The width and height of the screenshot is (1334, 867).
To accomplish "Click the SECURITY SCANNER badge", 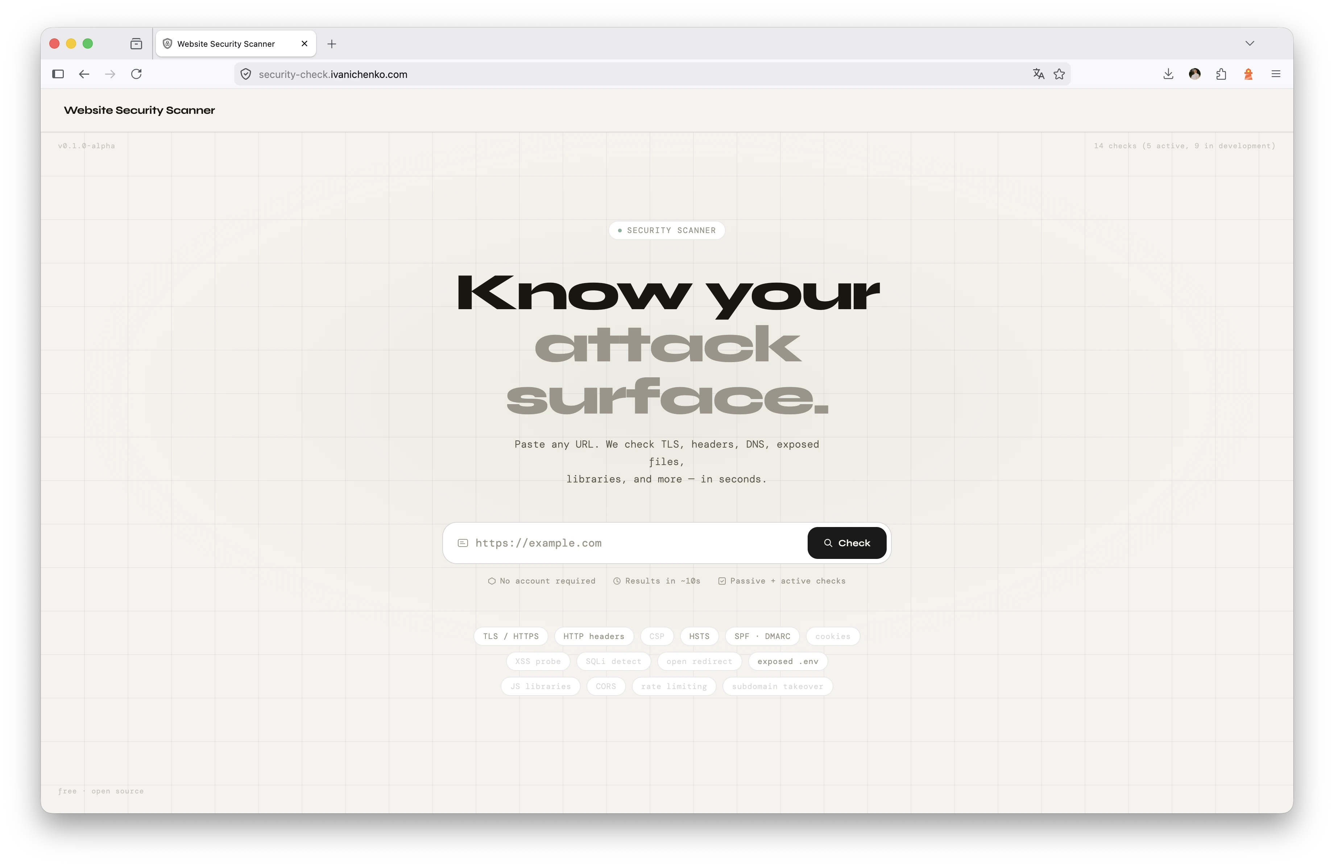I will [x=667, y=230].
